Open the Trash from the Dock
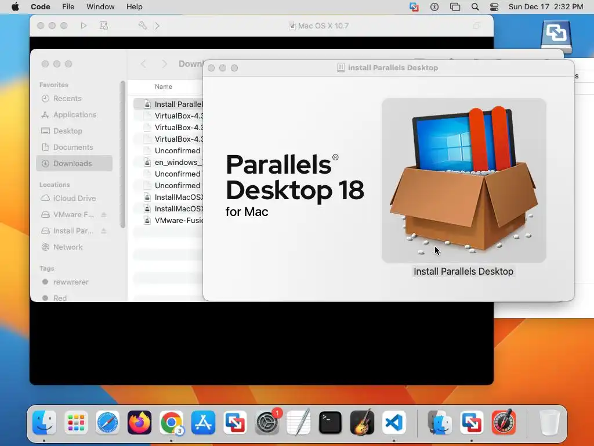The image size is (594, 446). [550, 422]
